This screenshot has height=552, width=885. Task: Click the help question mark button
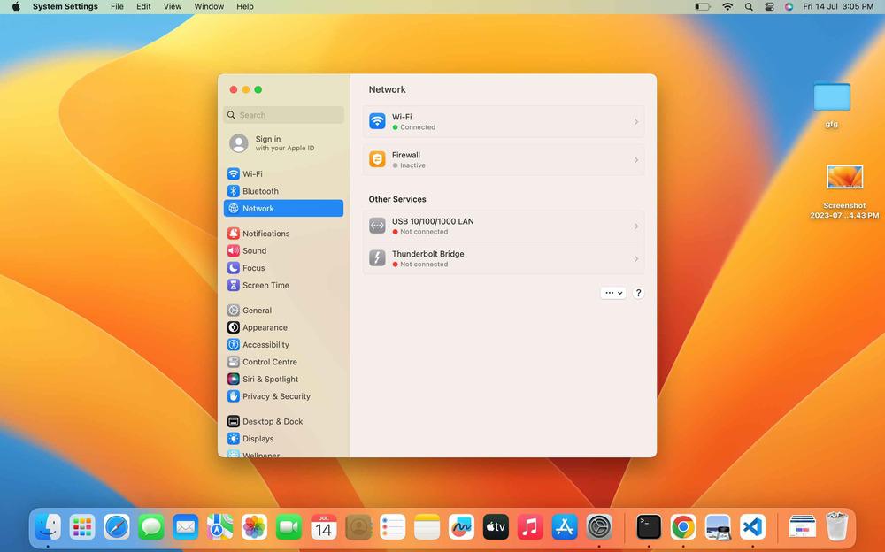638,293
